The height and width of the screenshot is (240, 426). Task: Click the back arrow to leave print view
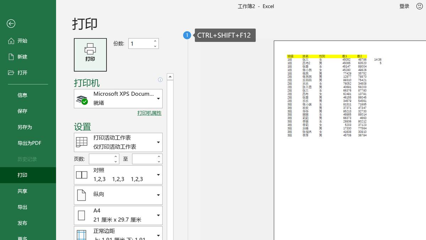click(11, 23)
